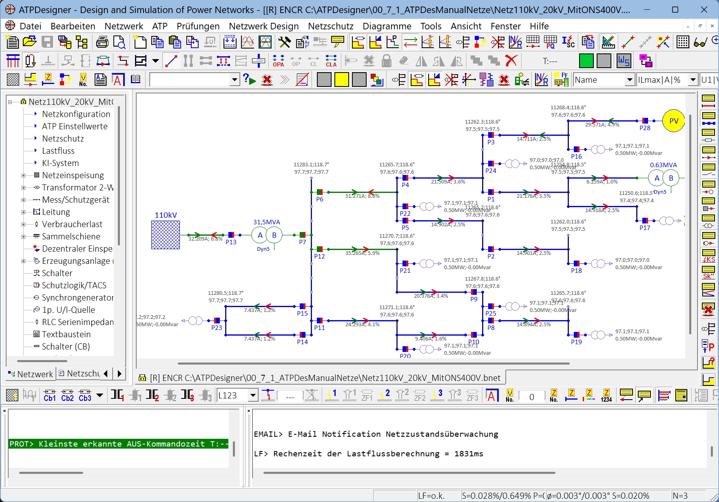Open the Netzschutz menu

330,26
